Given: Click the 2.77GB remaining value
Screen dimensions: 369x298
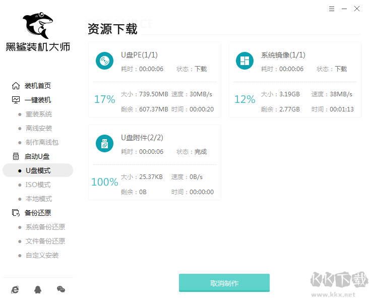Looking at the screenshot, I should coord(289,109).
